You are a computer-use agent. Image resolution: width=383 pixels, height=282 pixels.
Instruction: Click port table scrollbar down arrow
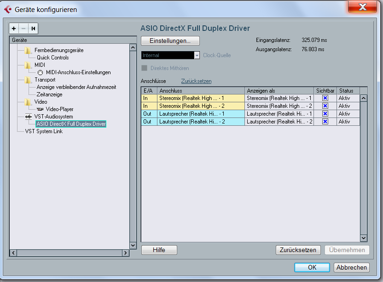tap(364, 238)
